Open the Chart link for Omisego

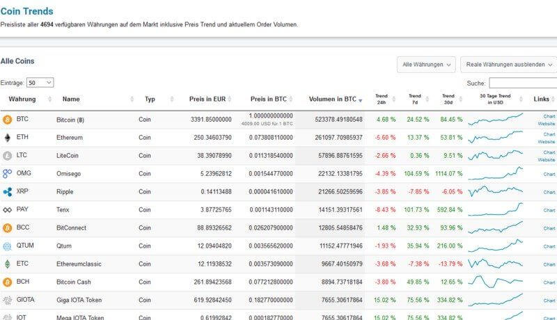coord(549,174)
